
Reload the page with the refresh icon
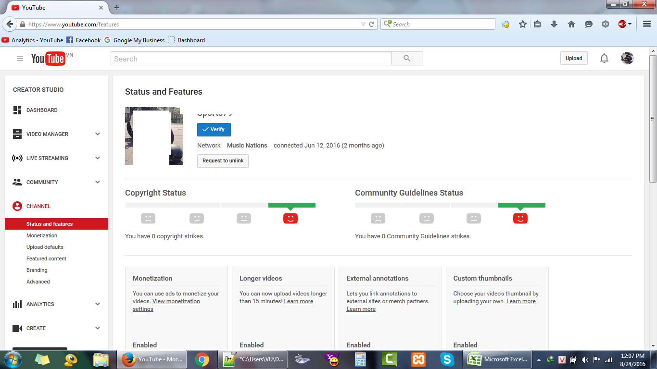tap(371, 24)
